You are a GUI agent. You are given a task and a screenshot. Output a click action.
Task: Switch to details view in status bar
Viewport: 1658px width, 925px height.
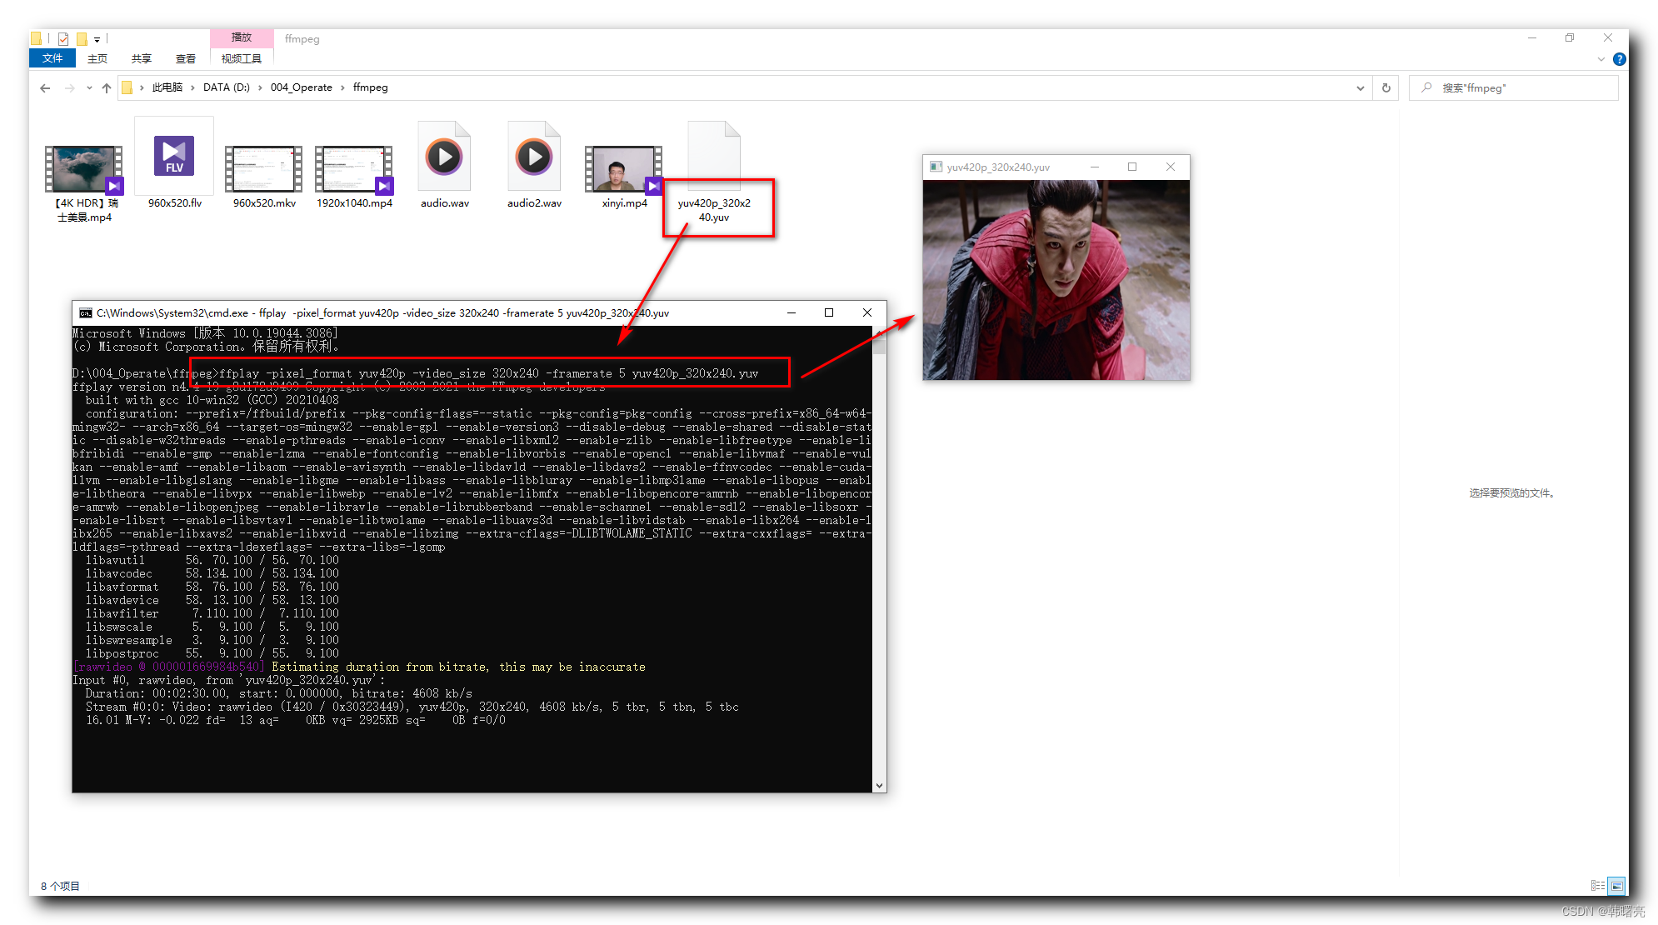pos(1596,886)
